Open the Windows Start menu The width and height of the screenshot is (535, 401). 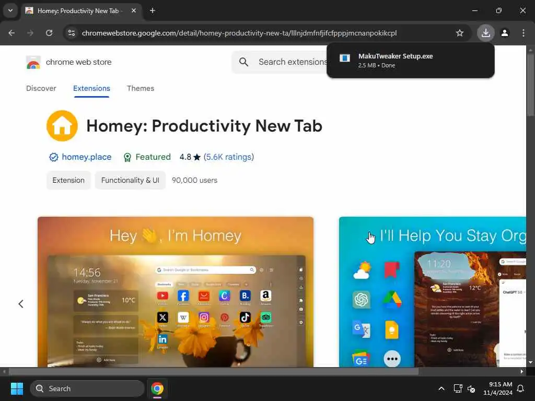pyautogui.click(x=17, y=388)
